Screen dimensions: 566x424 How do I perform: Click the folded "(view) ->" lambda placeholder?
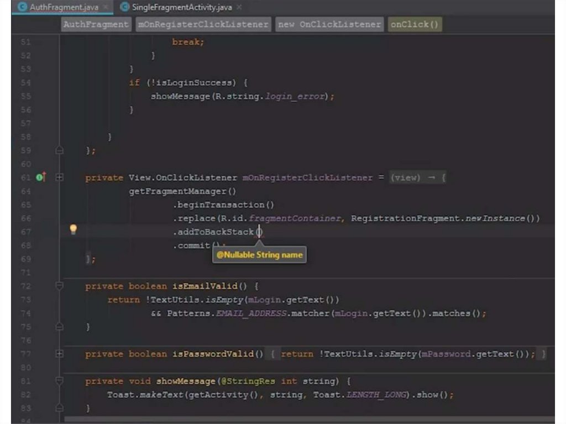pos(417,177)
